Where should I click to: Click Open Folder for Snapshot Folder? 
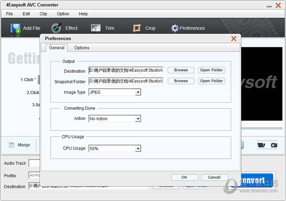point(212,81)
